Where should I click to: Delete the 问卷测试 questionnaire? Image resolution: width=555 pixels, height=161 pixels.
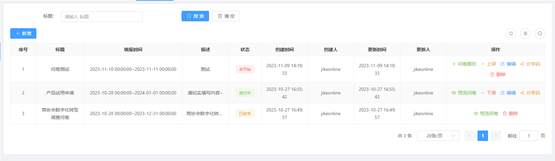(x=498, y=74)
